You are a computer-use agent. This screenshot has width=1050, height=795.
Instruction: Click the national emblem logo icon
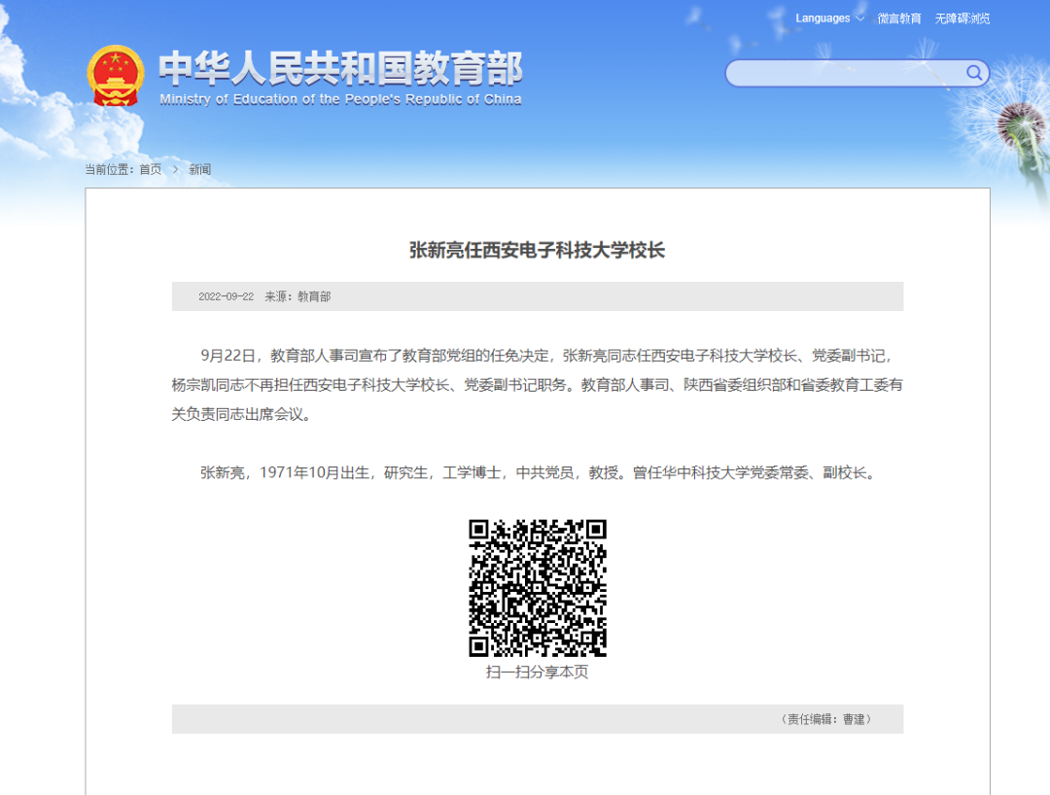116,73
